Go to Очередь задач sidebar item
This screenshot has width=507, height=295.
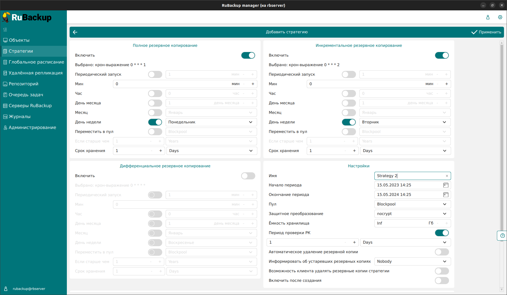(x=26, y=95)
